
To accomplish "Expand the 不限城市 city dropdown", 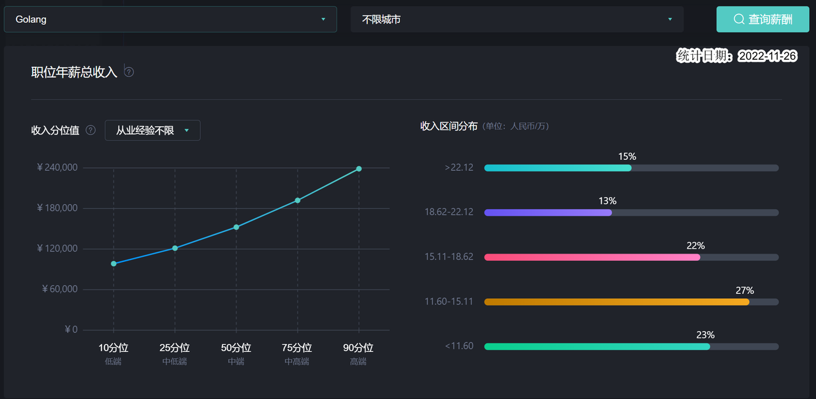I will pos(516,19).
